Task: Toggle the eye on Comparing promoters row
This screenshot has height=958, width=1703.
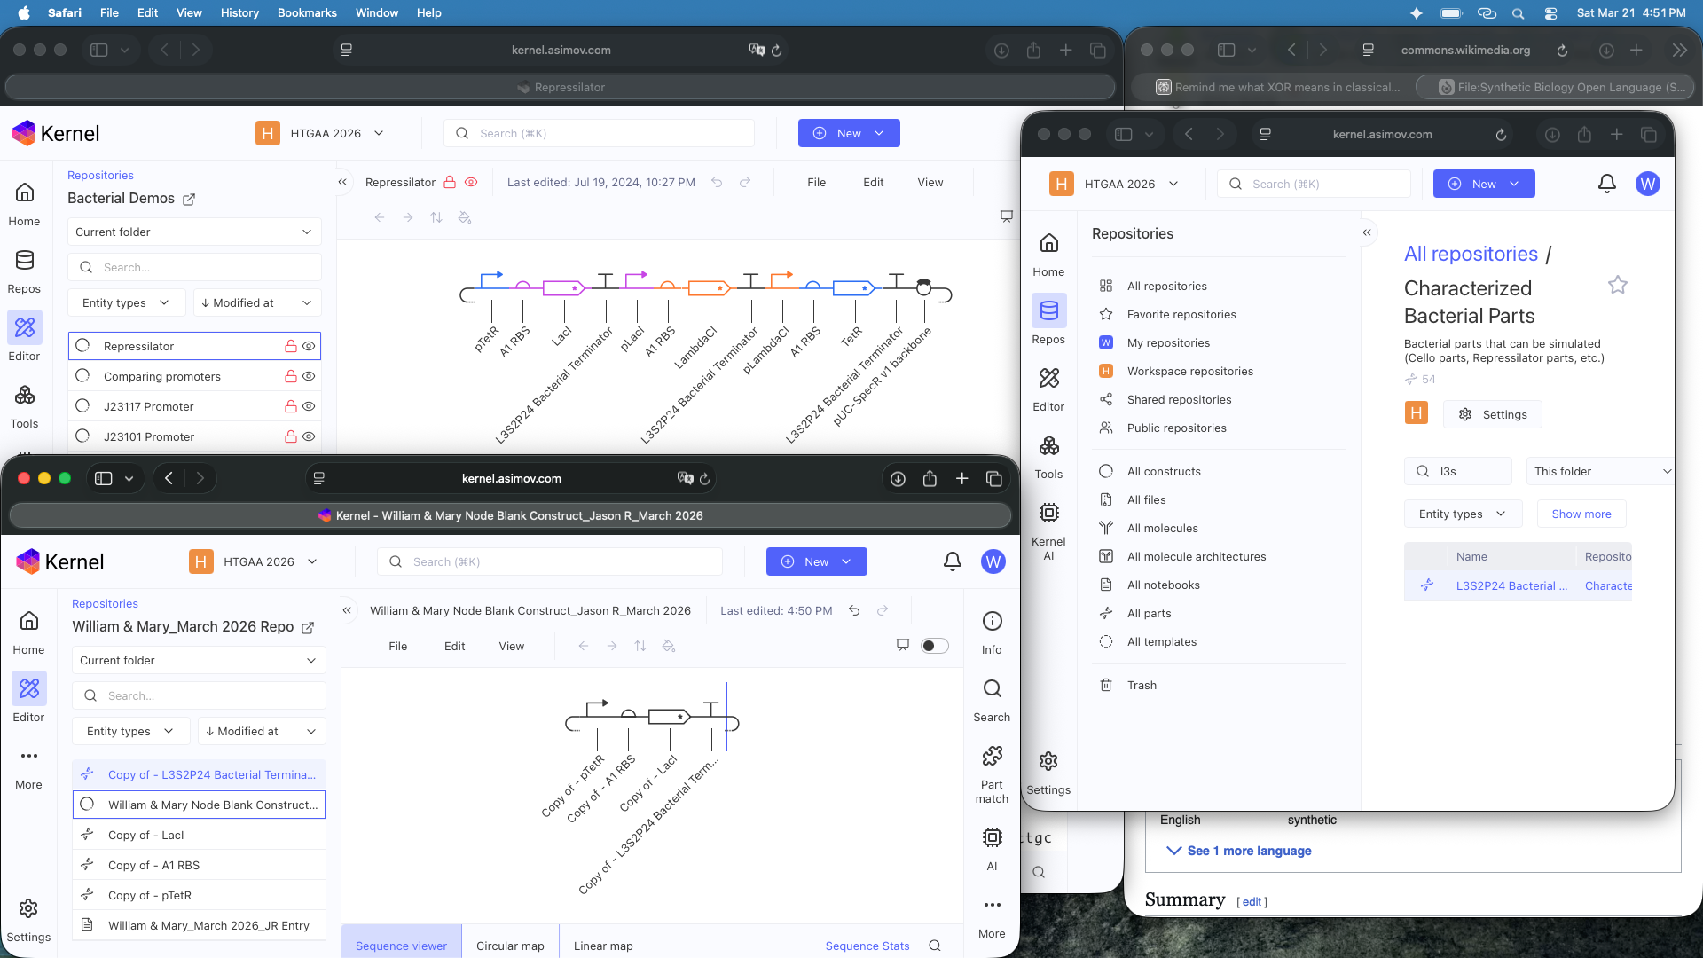Action: click(309, 376)
